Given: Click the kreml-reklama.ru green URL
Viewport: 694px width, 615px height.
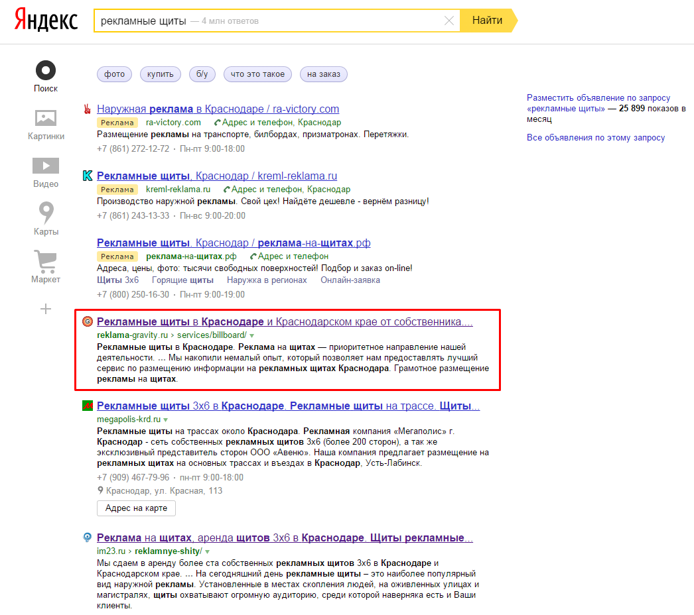Looking at the screenshot, I should [178, 190].
